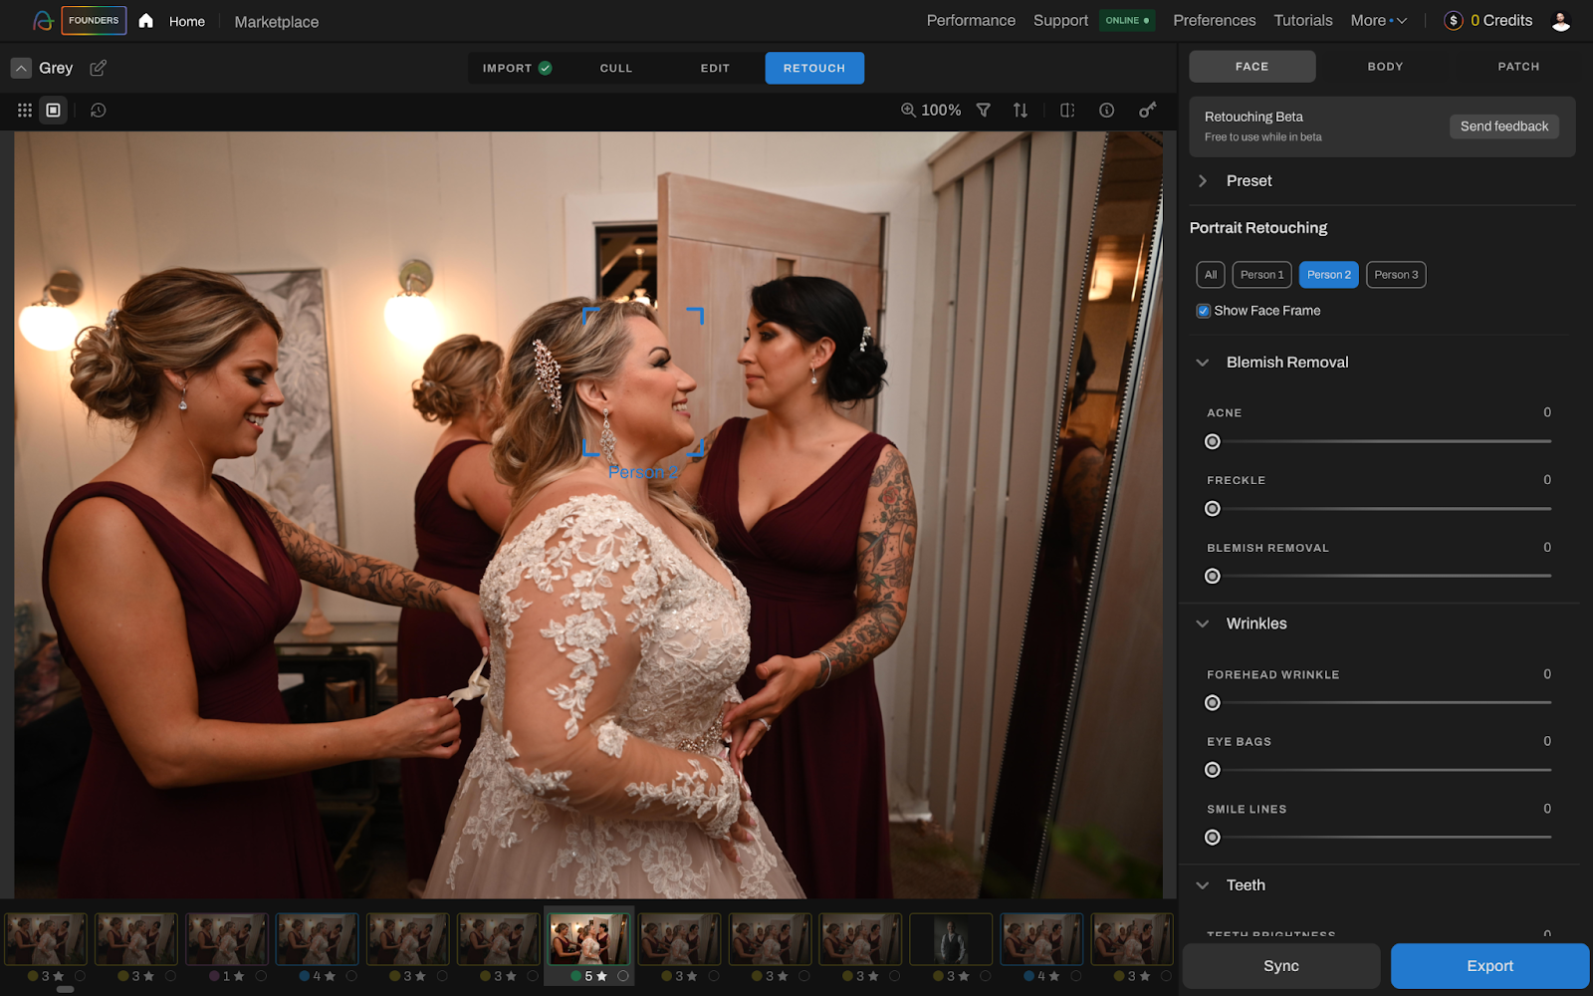The height and width of the screenshot is (996, 1593).
Task: Select the single image view icon
Action: coord(54,111)
